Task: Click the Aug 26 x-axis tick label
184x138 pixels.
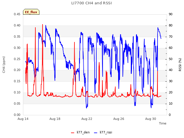Action: tap(119, 119)
